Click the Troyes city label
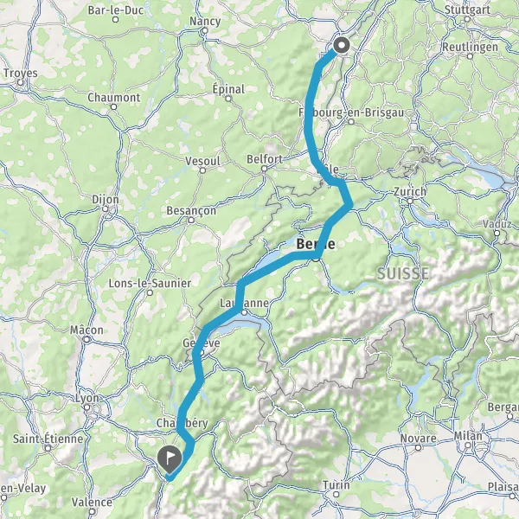 (x=21, y=74)
